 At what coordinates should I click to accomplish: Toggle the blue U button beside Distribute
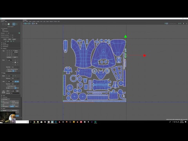point(13,71)
